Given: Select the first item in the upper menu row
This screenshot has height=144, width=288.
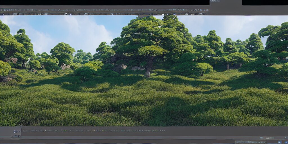Looking at the screenshot, I should pos(2,10).
